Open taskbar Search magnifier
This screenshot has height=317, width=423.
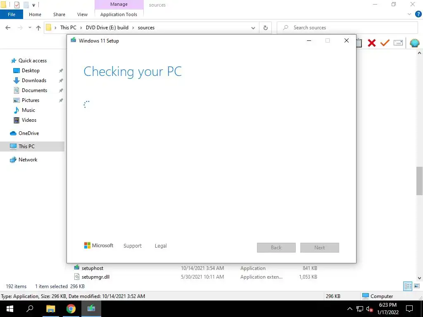tap(30, 309)
